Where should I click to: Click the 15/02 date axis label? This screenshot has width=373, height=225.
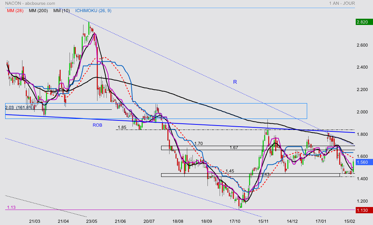click(349, 221)
